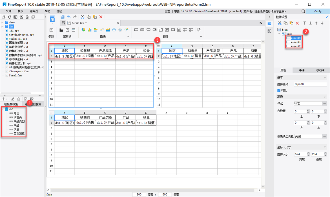Collapse the 基本 section arrow
Screen dimensions: 330x197
click(325, 78)
